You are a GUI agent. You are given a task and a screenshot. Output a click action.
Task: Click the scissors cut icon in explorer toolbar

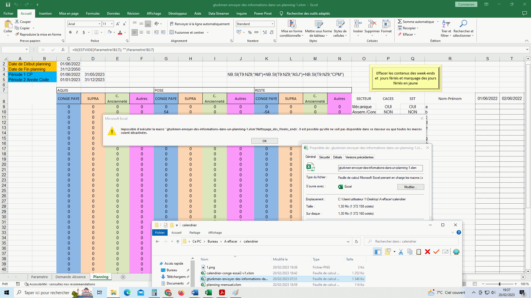[x=401, y=252]
